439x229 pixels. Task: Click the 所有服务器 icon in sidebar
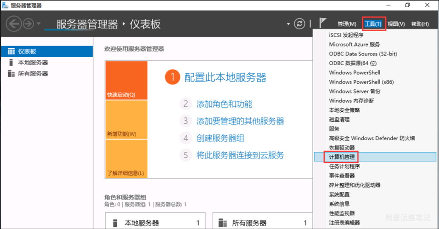(11, 74)
